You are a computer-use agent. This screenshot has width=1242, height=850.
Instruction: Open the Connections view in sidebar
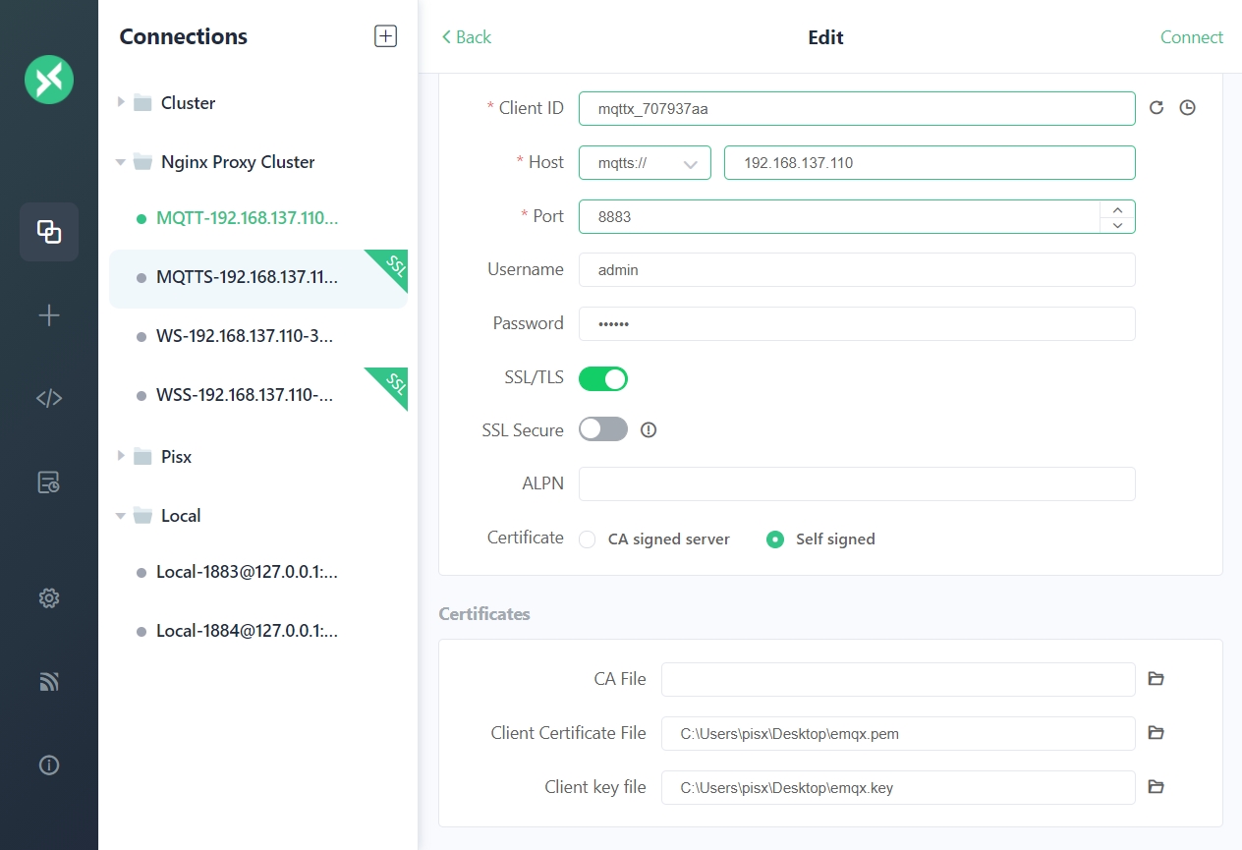(49, 232)
